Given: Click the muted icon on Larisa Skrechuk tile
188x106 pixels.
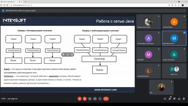Looking at the screenshot, I should [159, 65].
